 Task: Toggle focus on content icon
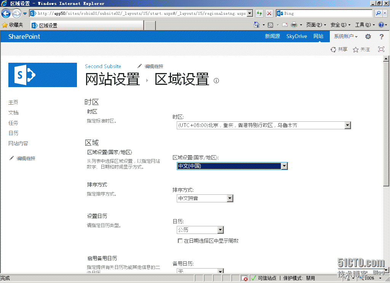(381, 49)
